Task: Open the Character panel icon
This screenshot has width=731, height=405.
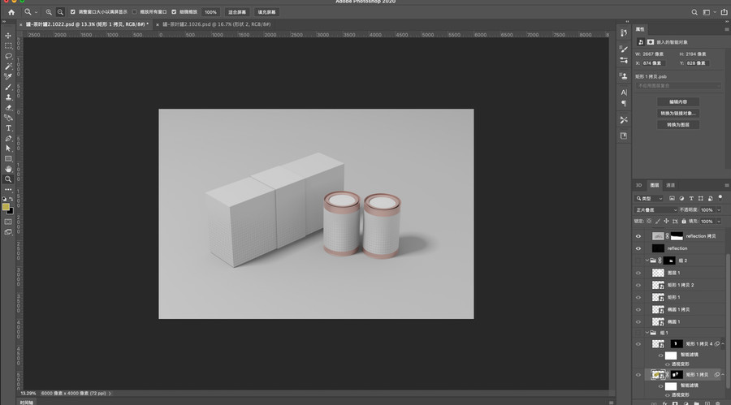Action: 624,93
